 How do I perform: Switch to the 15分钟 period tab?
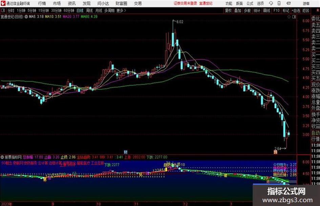(x=44, y=10)
